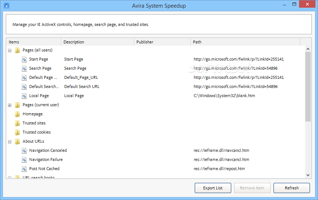Click the Homepage folder icon
Screen dimensions: 318x200
(18, 114)
